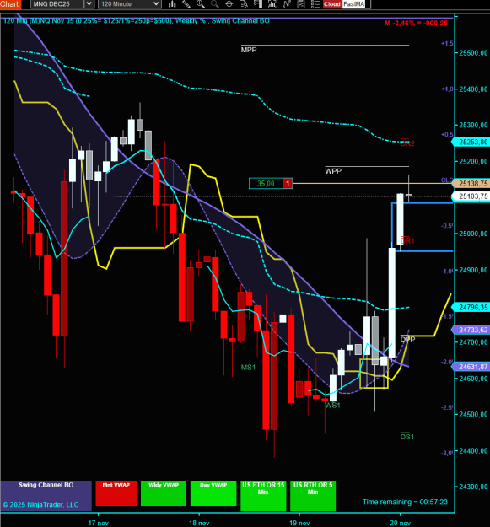Click the © 2025 NinjaTrader, LLC text
Screen dimensions: 490x527
(40, 504)
